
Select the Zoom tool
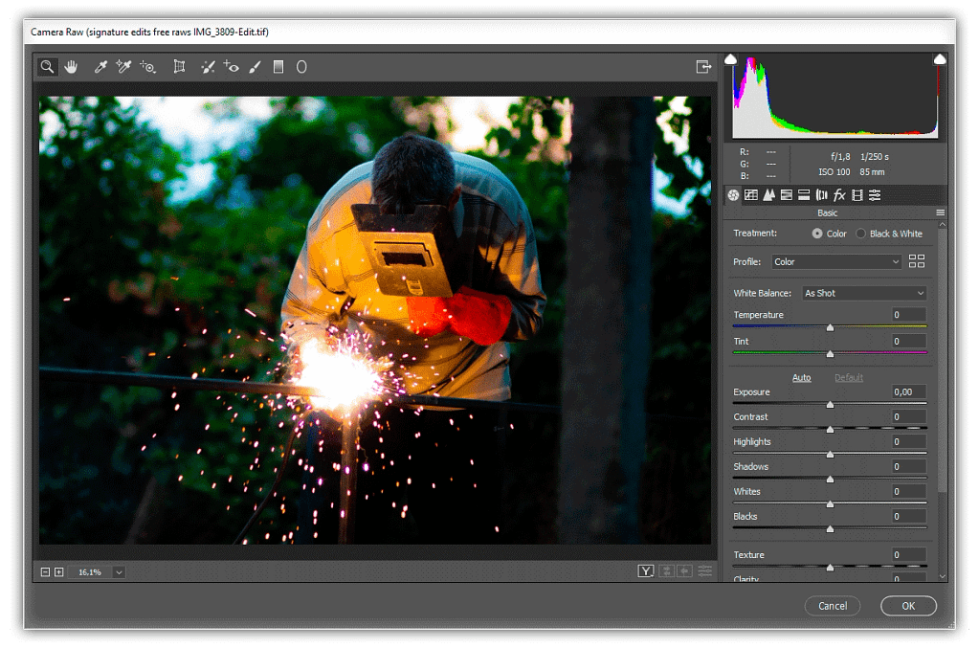(47, 67)
